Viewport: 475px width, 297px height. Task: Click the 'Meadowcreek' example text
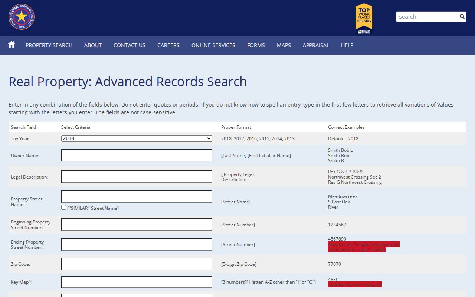(343, 196)
